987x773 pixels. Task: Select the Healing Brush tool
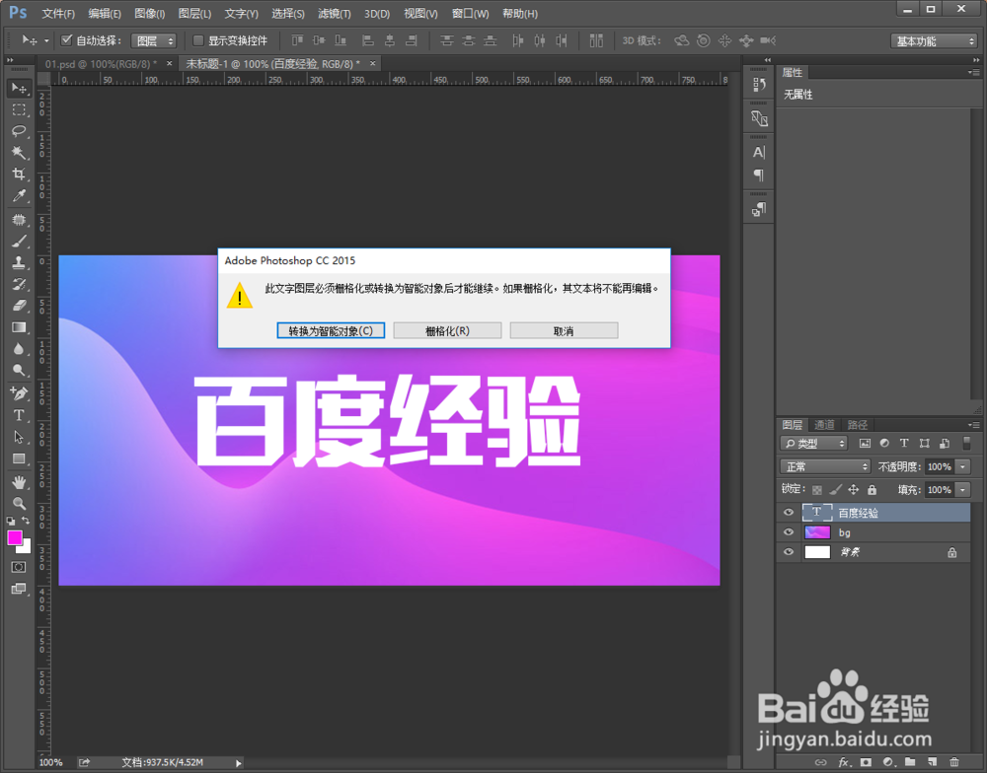(19, 220)
